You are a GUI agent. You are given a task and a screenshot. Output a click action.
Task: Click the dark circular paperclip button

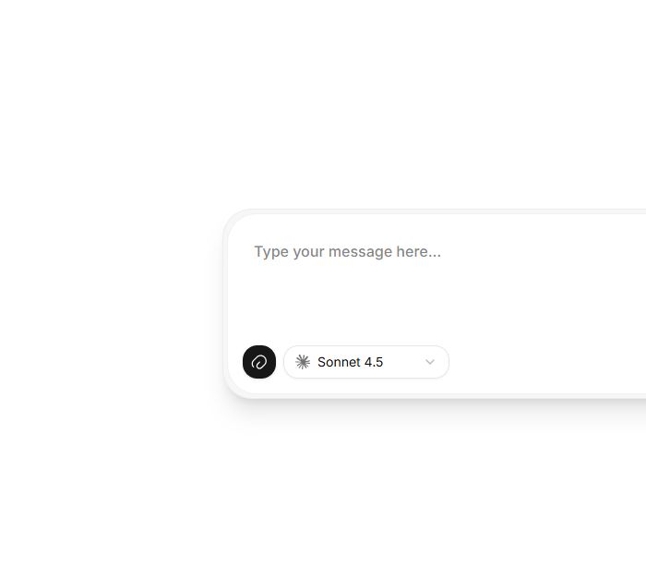click(x=259, y=362)
